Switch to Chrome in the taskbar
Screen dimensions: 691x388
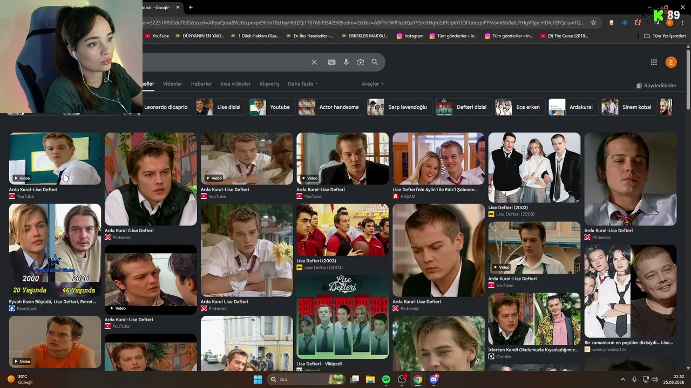point(418,379)
